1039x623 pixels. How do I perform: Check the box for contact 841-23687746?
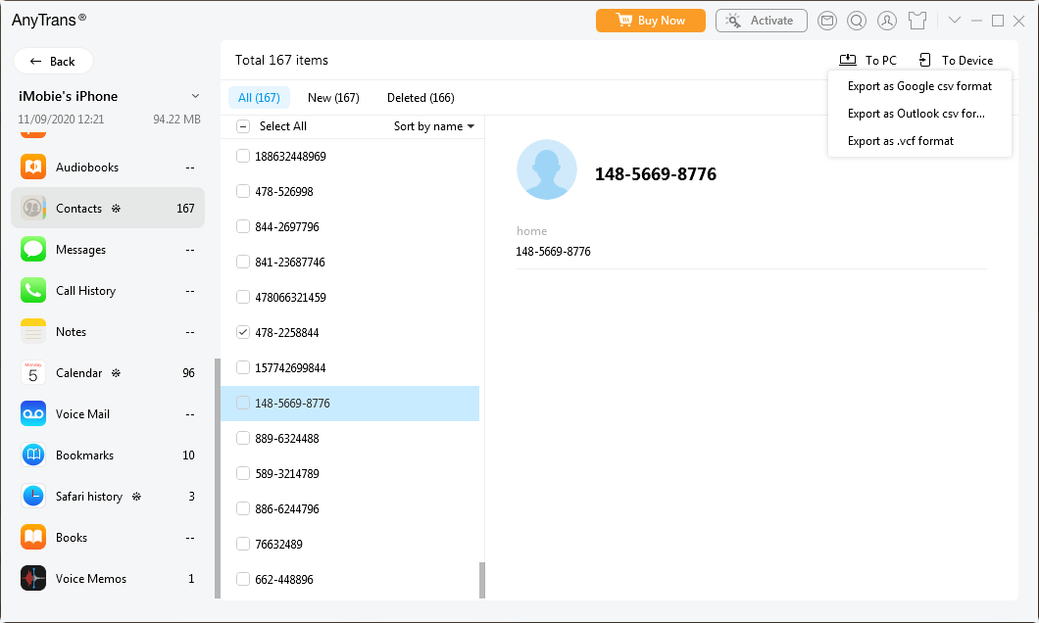pyautogui.click(x=243, y=262)
